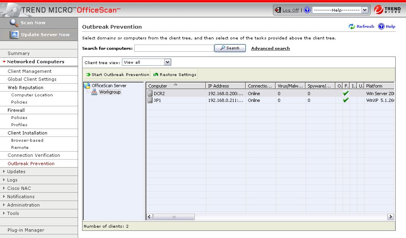Click the blue help question icon near Log Off
This screenshot has height=238, width=406.
(307, 10)
